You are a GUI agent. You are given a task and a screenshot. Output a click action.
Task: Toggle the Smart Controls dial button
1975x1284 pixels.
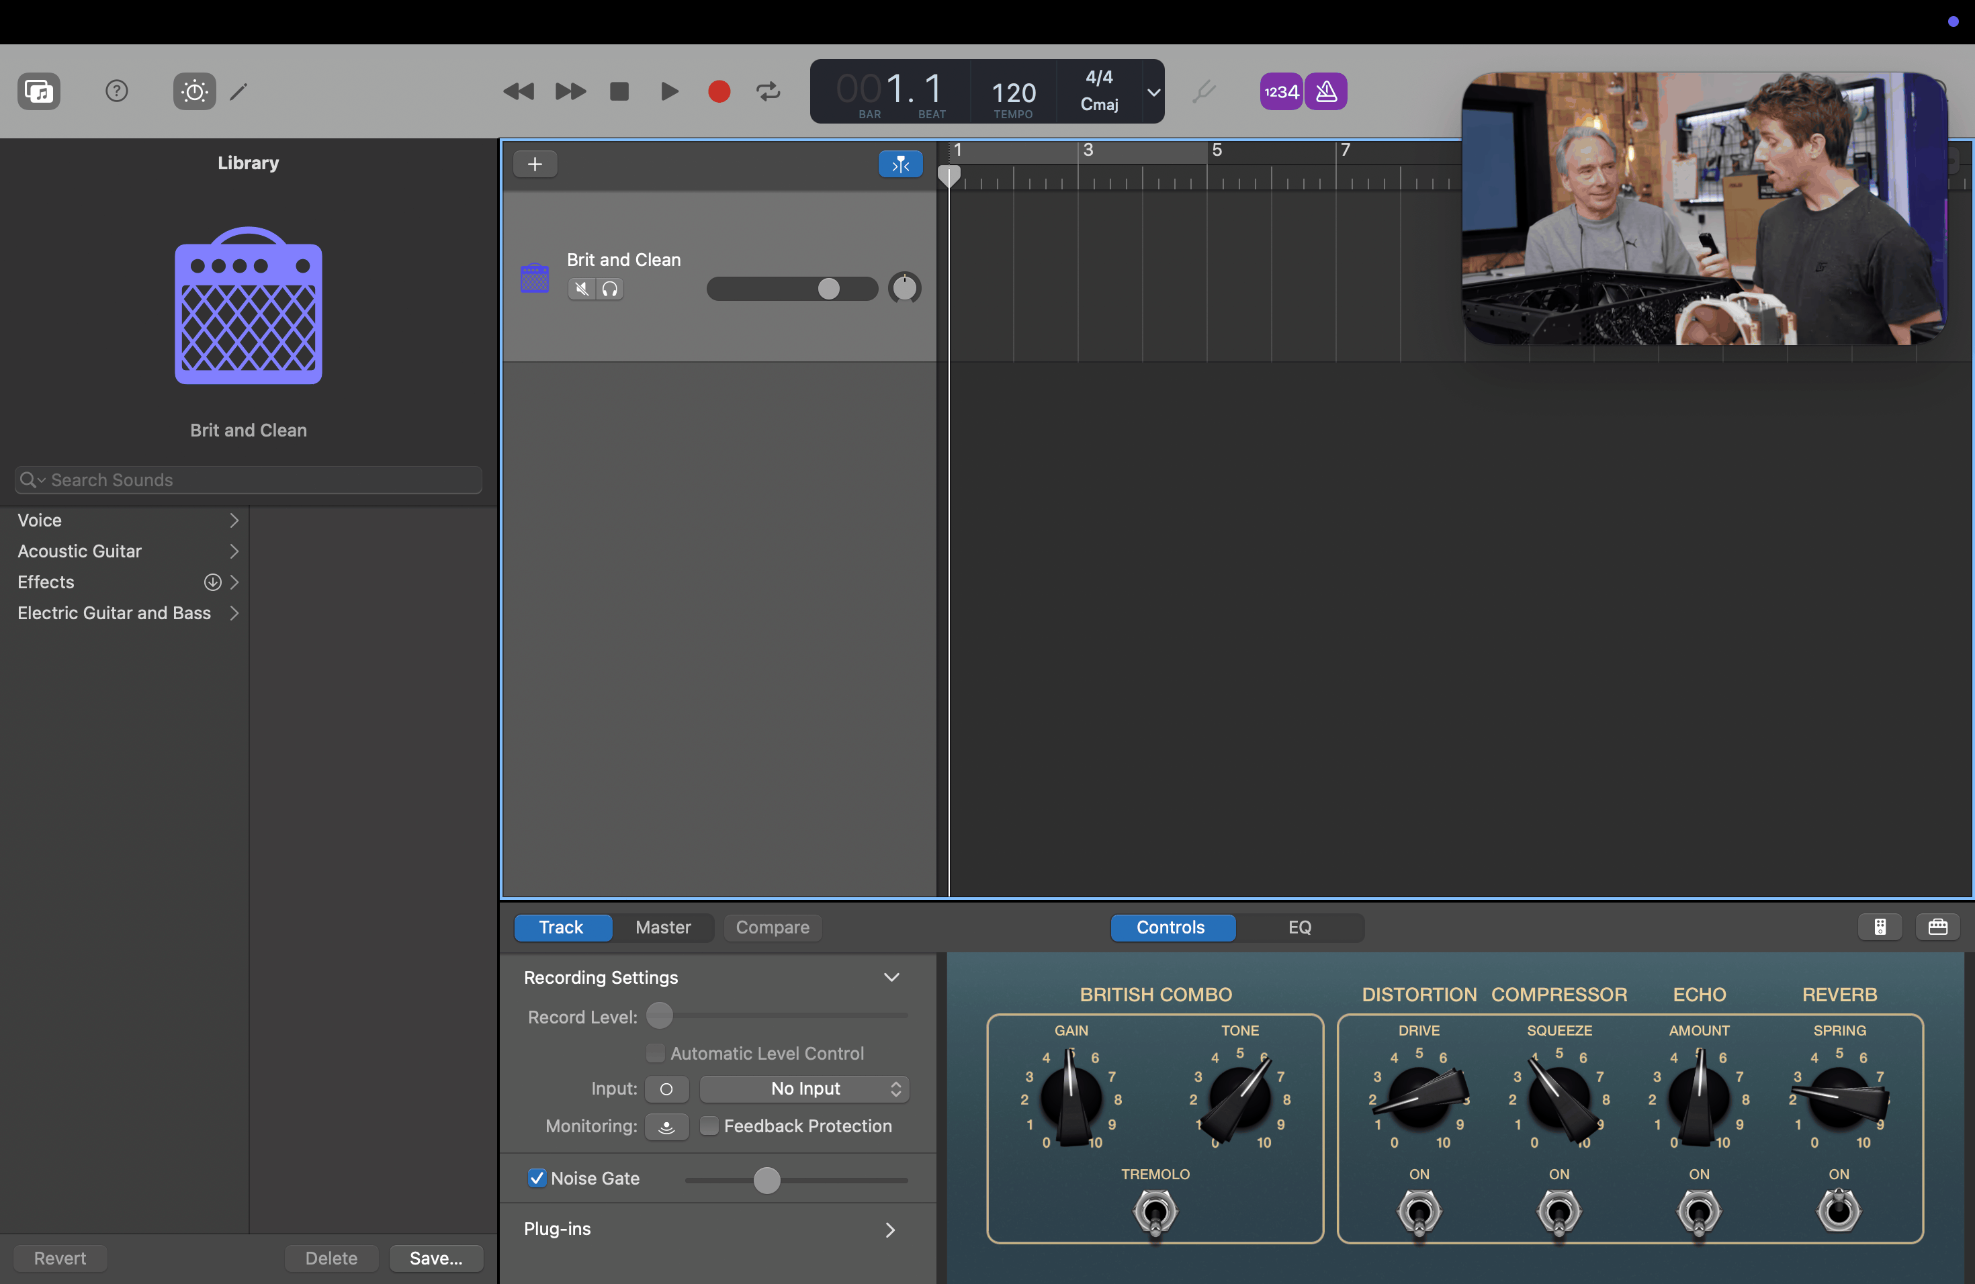pos(194,91)
